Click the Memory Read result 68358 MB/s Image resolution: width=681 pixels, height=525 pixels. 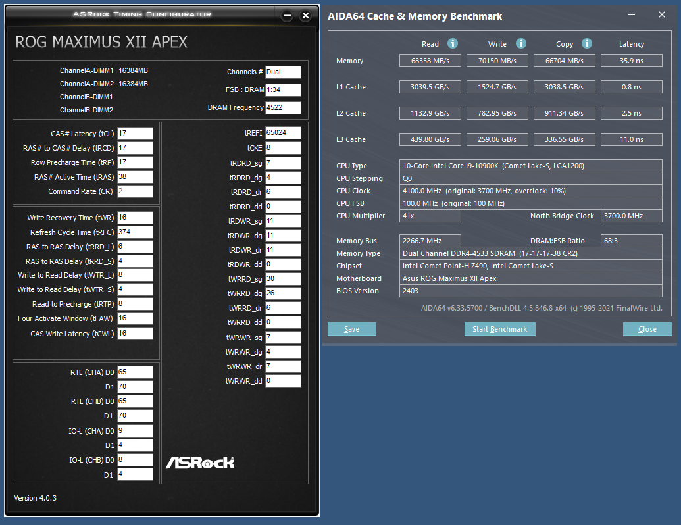(x=430, y=61)
